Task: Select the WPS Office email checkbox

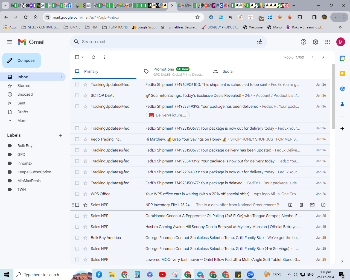Action: point(77,194)
